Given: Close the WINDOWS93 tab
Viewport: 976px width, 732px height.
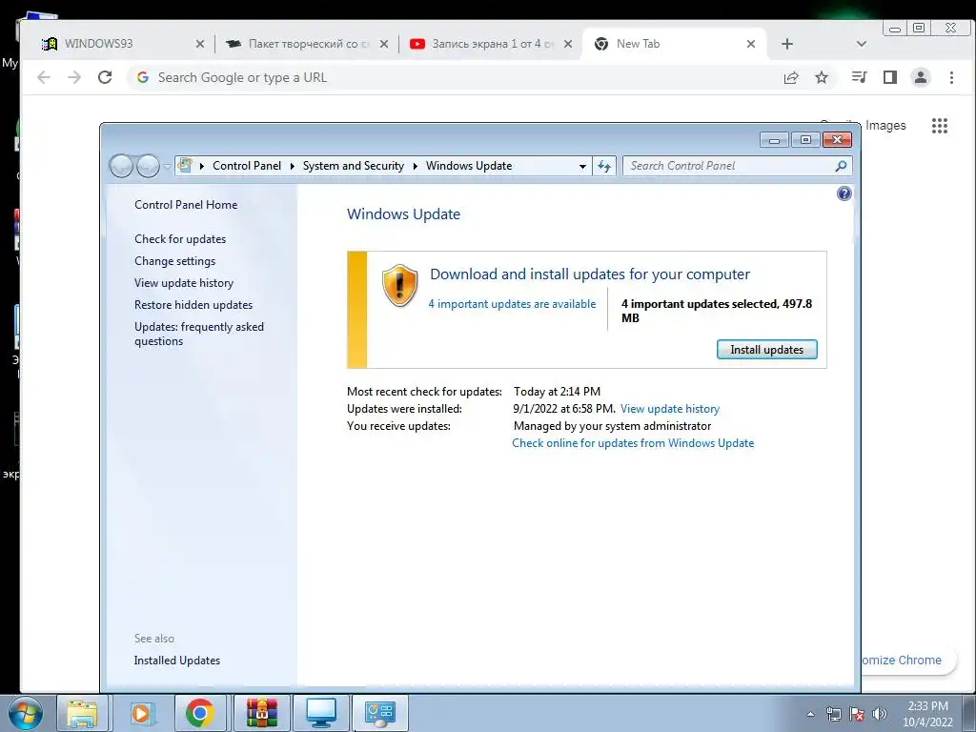Looking at the screenshot, I should click(200, 44).
